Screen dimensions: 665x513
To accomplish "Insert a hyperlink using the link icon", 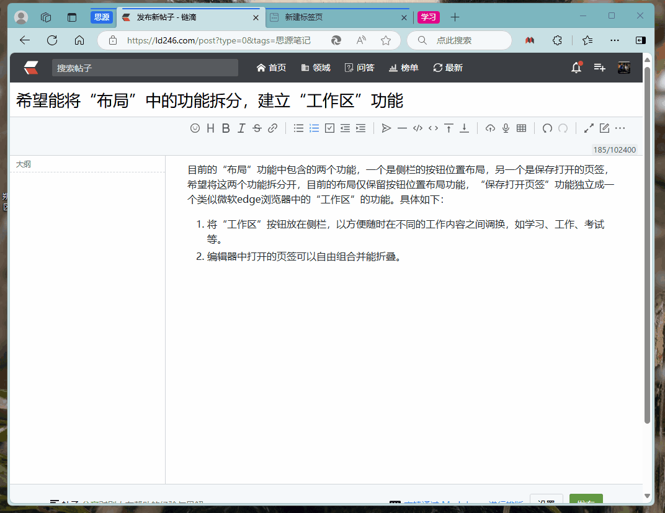I will (272, 128).
